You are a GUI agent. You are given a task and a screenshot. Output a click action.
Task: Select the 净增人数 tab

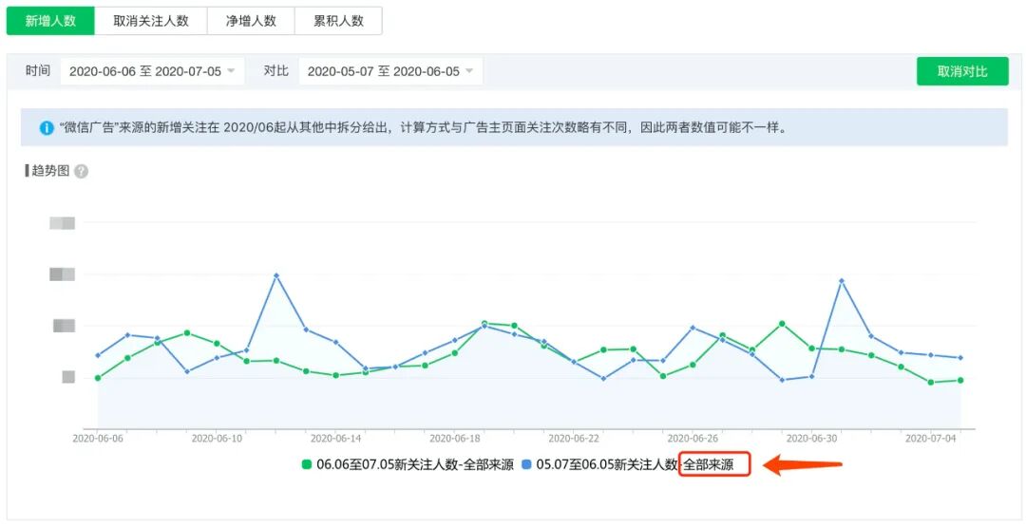pyautogui.click(x=251, y=21)
